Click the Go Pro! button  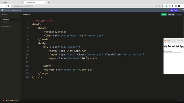pyautogui.click(x=174, y=10)
